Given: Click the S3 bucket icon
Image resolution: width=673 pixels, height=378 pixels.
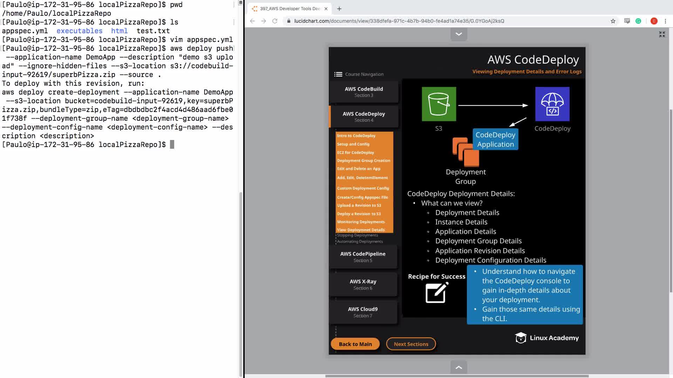Looking at the screenshot, I should pyautogui.click(x=439, y=104).
